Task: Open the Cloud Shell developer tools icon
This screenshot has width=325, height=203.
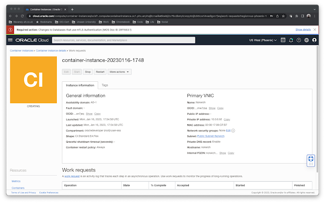Action: pyautogui.click(x=283, y=40)
